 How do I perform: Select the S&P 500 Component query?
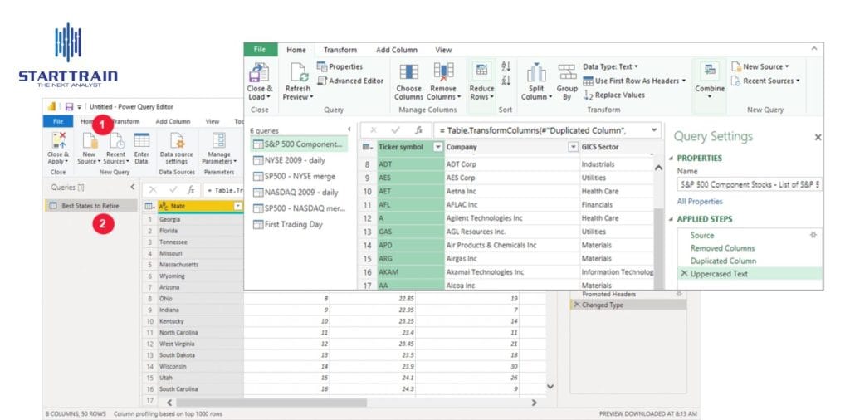(299, 144)
